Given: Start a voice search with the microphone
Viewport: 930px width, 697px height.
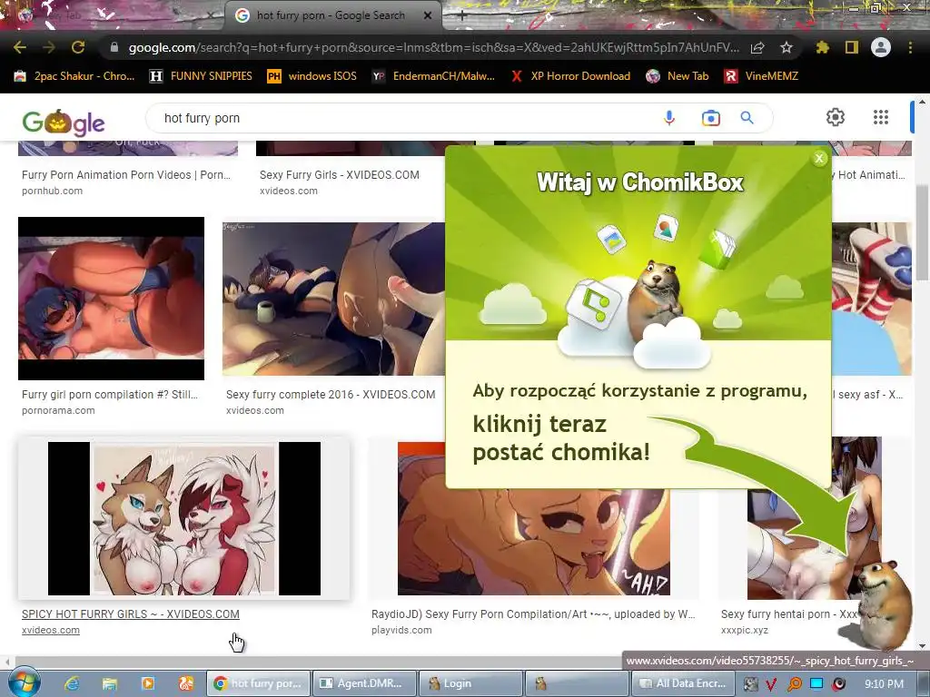Looking at the screenshot, I should click(x=669, y=118).
